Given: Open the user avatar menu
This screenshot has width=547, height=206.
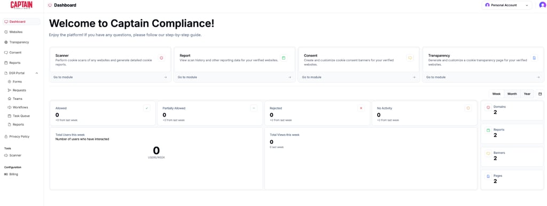Looking at the screenshot, I should click(x=542, y=5).
